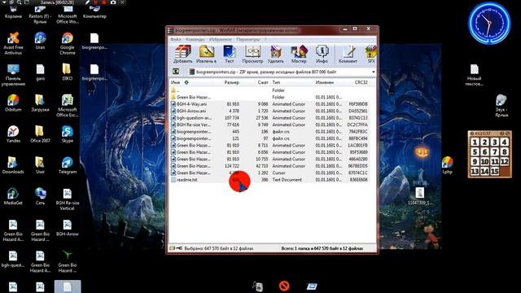
Task: Click the Lphp desktop icon
Action: (x=448, y=165)
